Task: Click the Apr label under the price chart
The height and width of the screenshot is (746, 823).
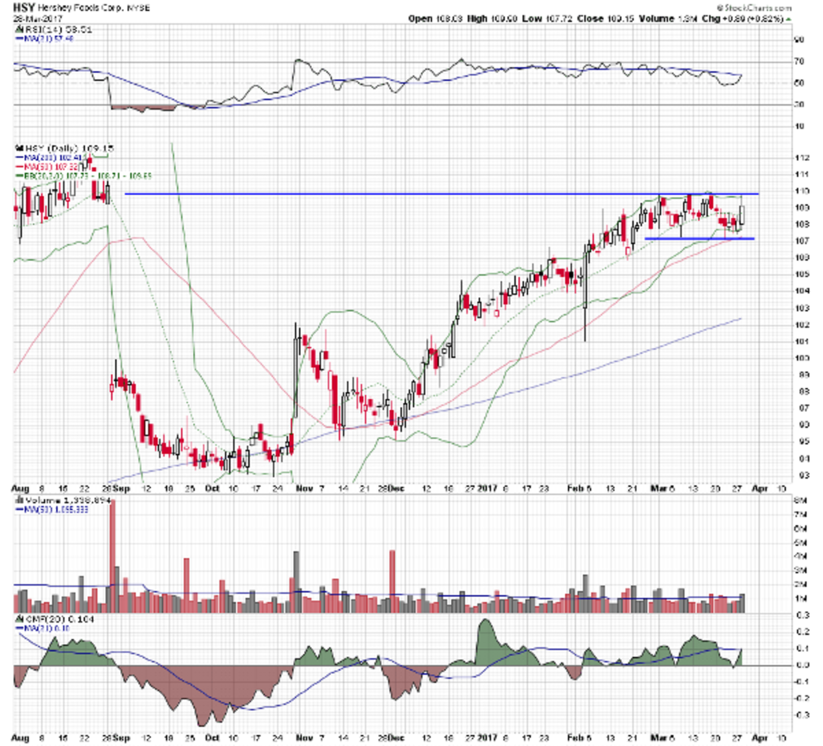Action: pyautogui.click(x=759, y=488)
